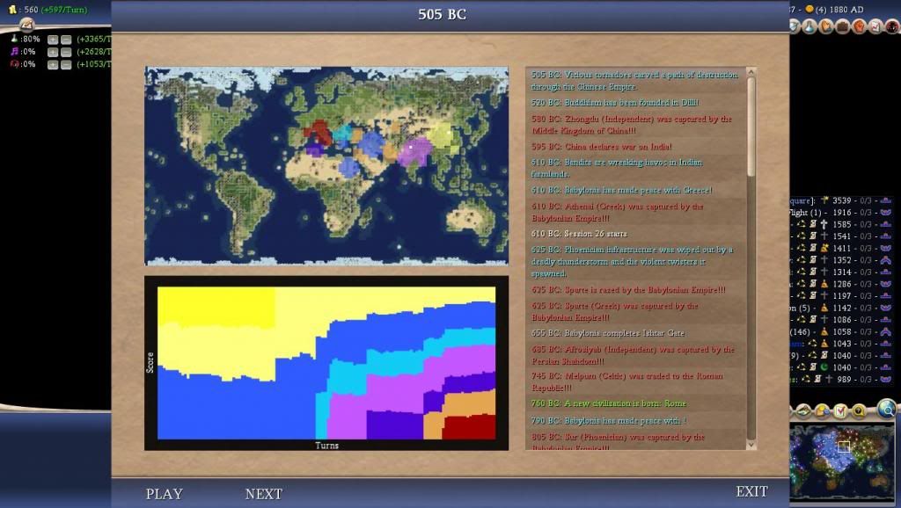The image size is (901, 508).
Task: Click the attitude icon in the 3539 score row
Action: pos(885,200)
